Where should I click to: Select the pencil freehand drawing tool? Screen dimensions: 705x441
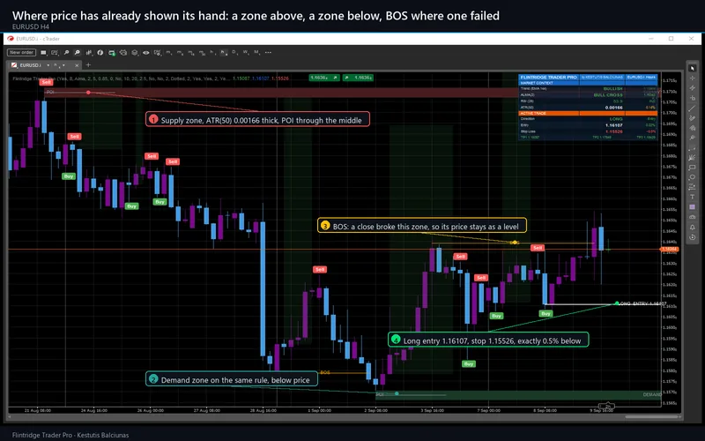tap(692, 118)
